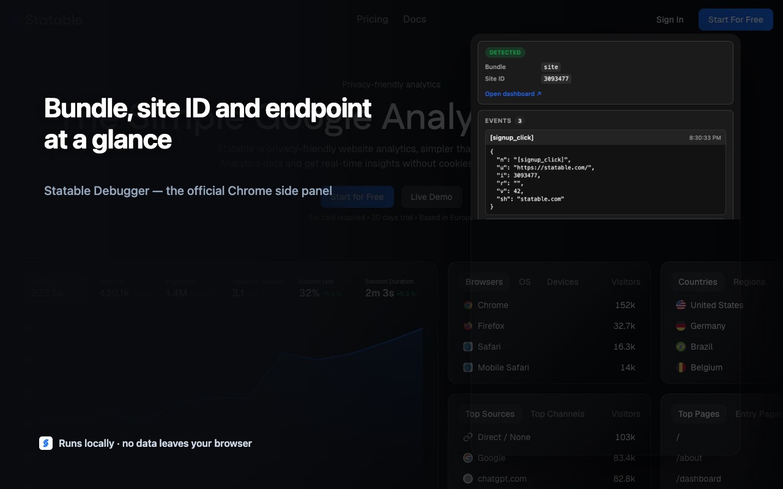The height and width of the screenshot is (489, 783).
Task: Click the Direct / None value 103k
Action: [x=625, y=437]
